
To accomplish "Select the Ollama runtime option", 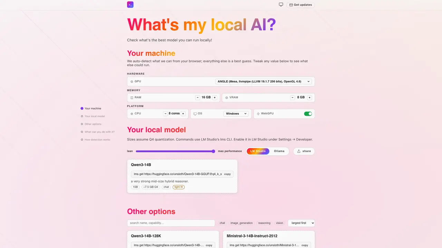I will [x=279, y=151].
